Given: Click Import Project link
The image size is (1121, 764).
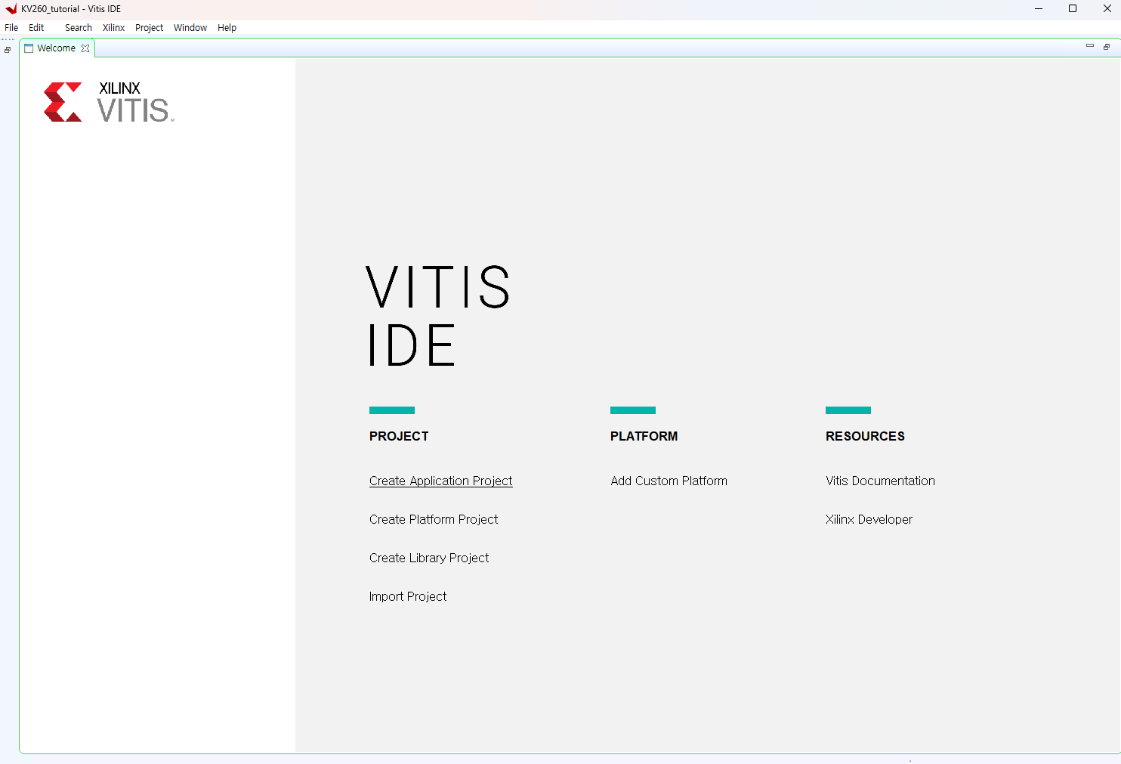Looking at the screenshot, I should tap(408, 596).
